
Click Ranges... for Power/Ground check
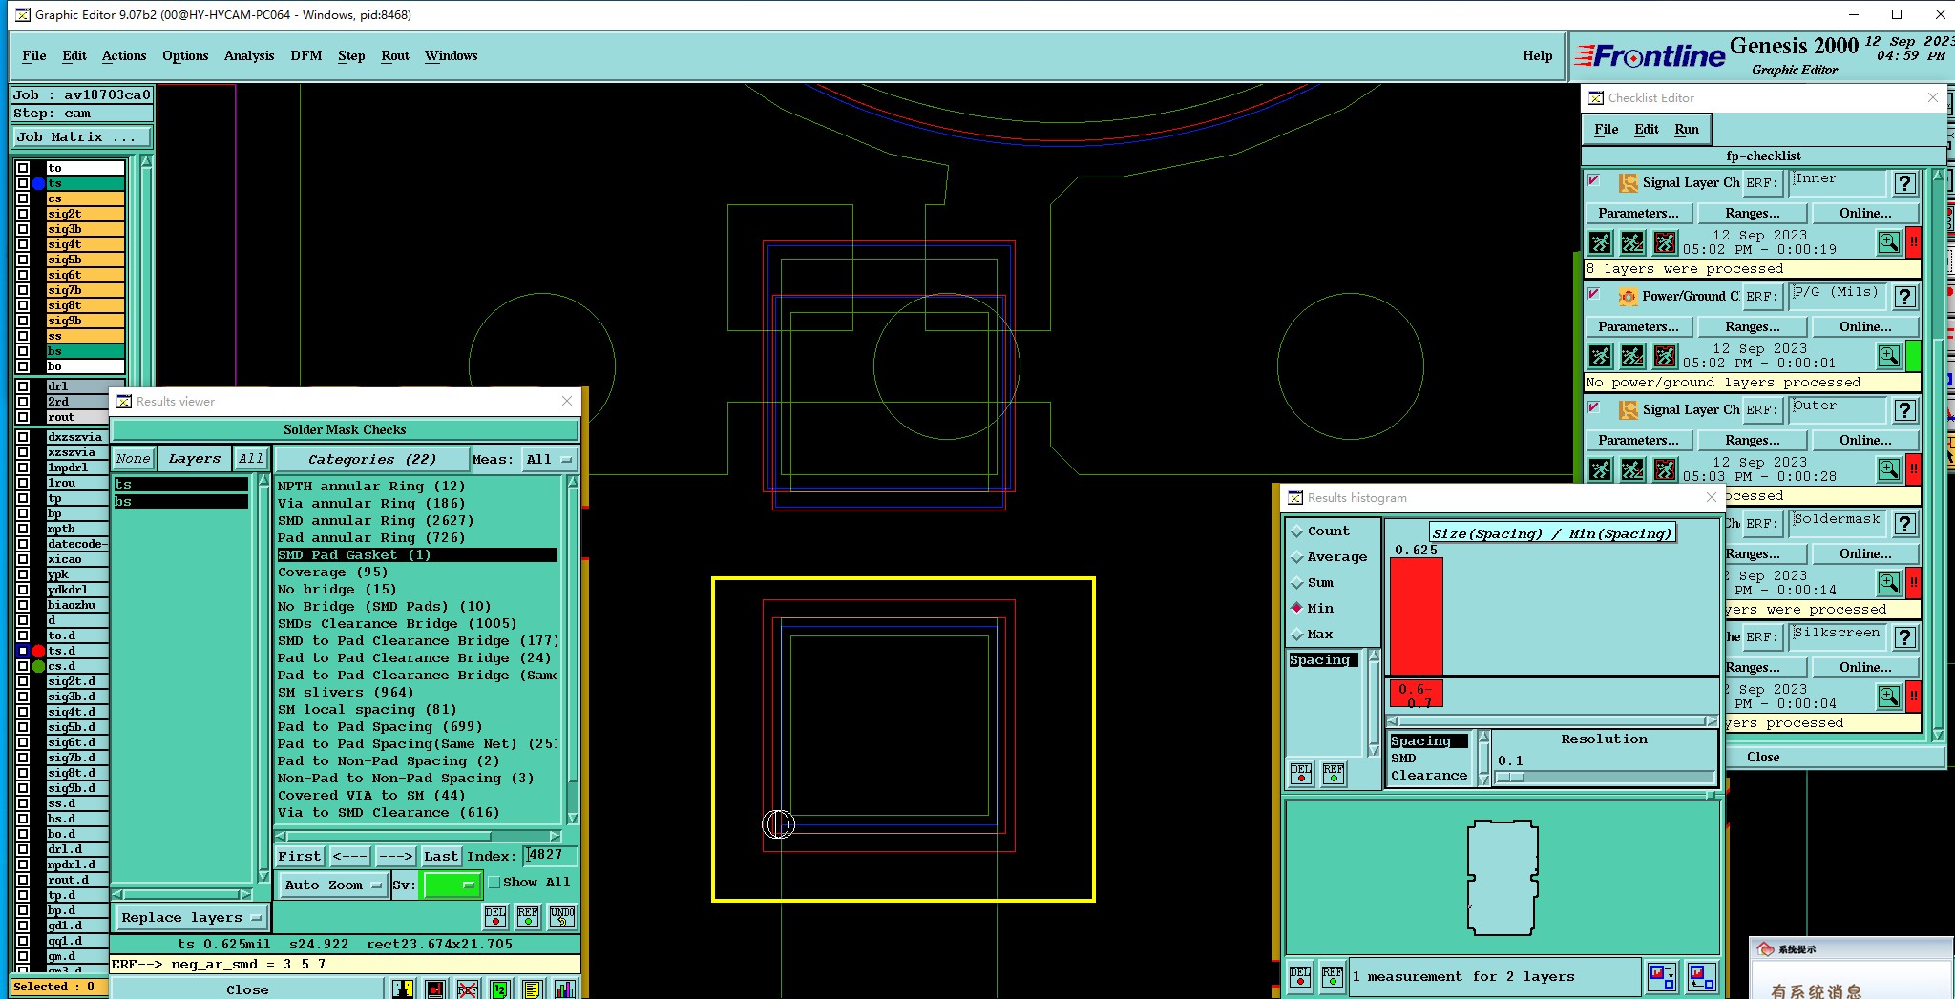point(1752,327)
